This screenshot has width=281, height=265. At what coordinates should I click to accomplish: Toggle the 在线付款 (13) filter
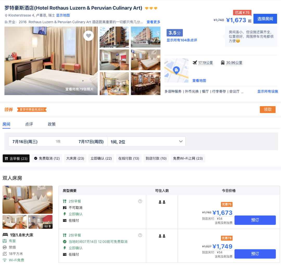pos(129,159)
